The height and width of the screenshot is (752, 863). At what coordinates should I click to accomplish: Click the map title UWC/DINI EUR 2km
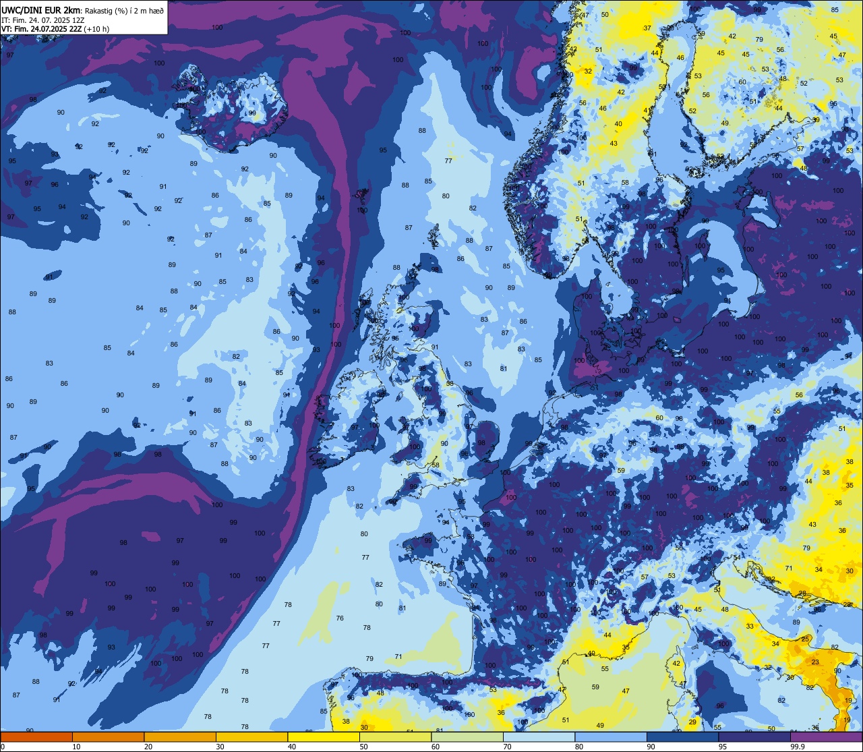coord(41,10)
